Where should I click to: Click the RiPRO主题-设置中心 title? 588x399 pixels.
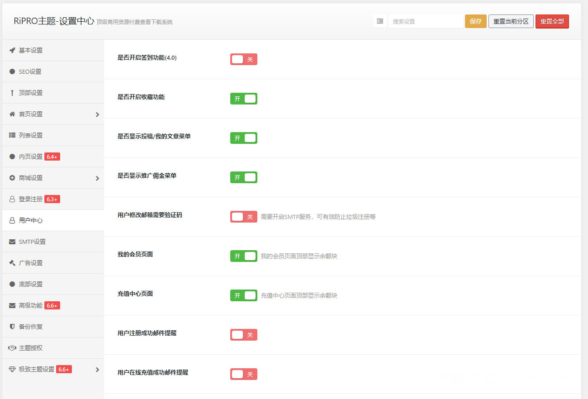[x=54, y=21]
